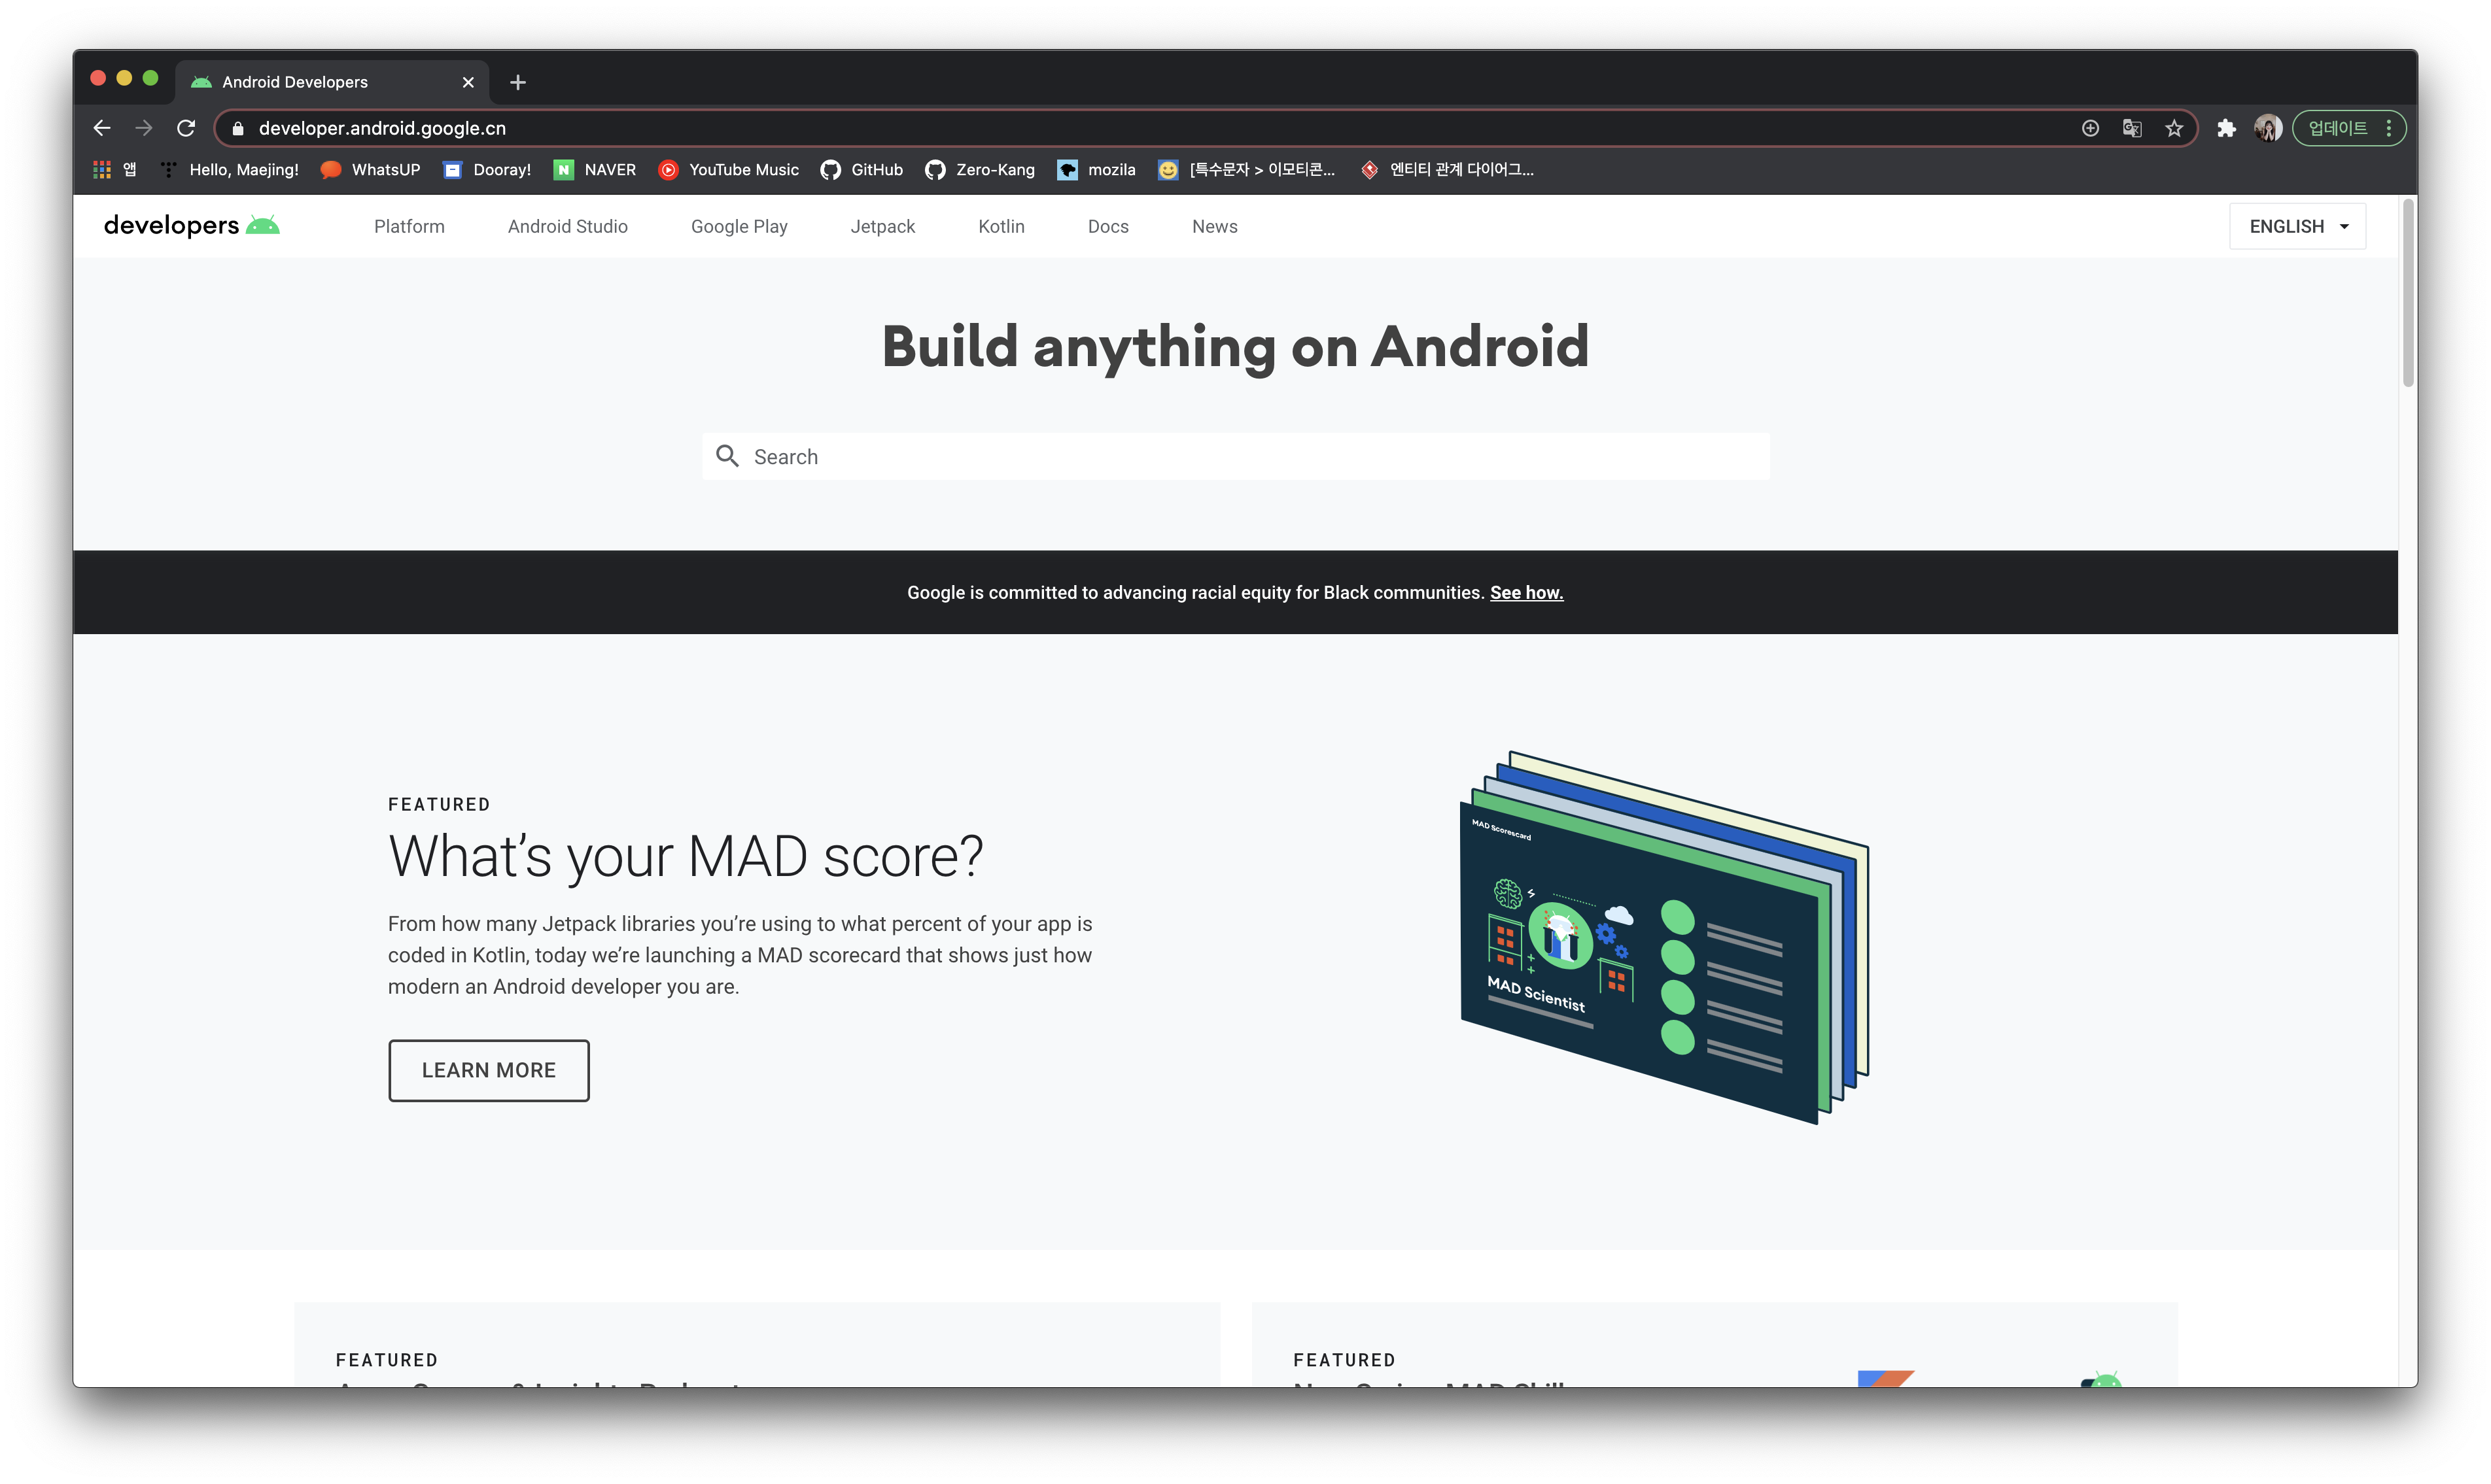Click the Android developers logo
2491x1484 pixels.
coord(191,226)
